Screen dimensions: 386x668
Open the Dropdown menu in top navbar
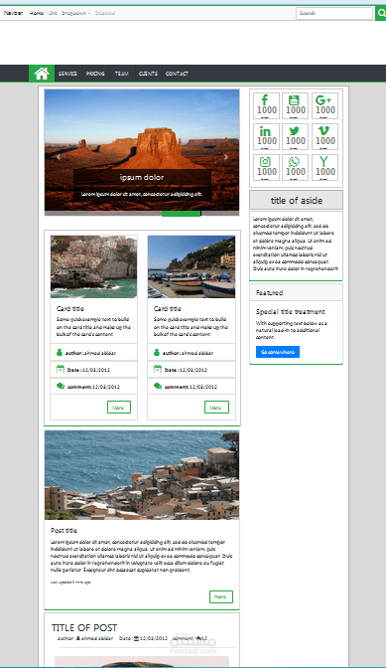[75, 13]
